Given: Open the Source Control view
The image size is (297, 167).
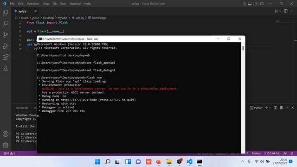Looking at the screenshot, I should [x=6, y=35].
